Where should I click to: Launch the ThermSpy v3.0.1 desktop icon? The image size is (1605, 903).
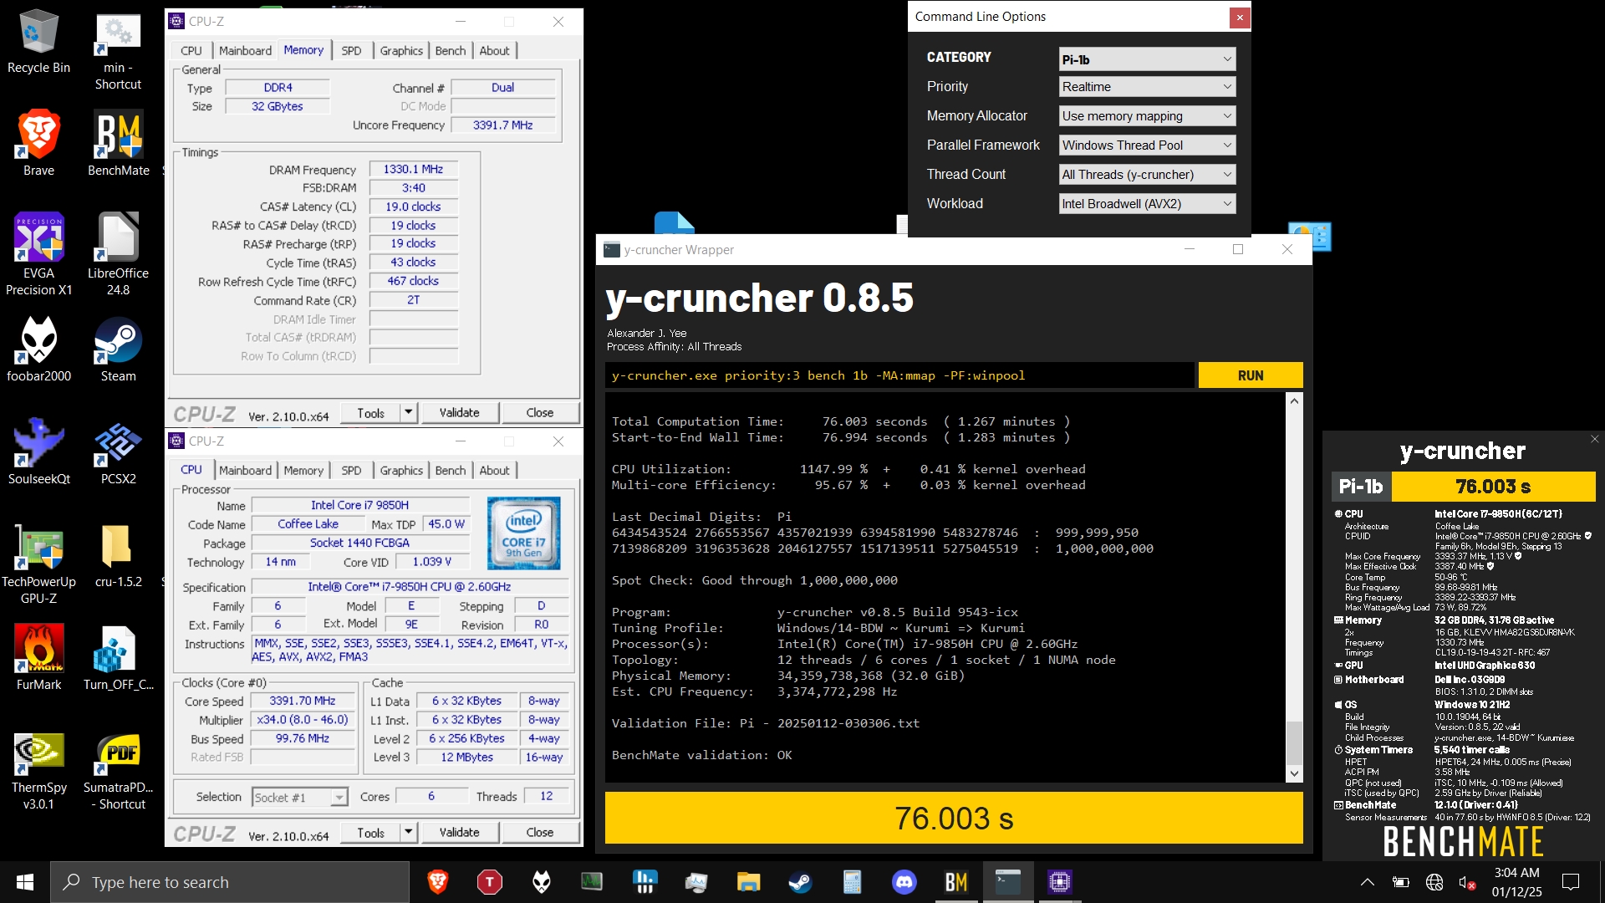pyautogui.click(x=38, y=770)
